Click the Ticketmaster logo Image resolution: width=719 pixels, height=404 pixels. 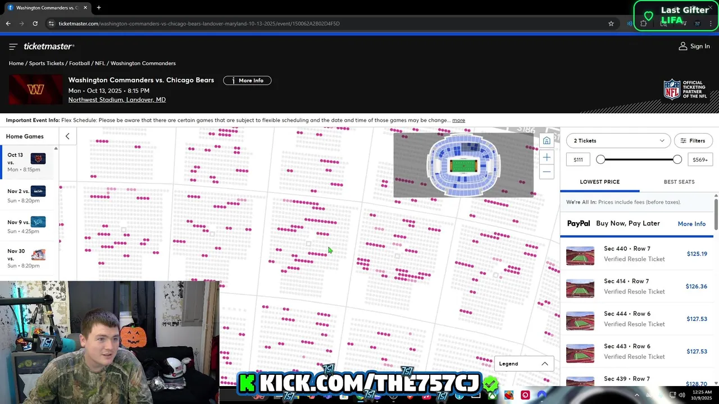tap(49, 46)
